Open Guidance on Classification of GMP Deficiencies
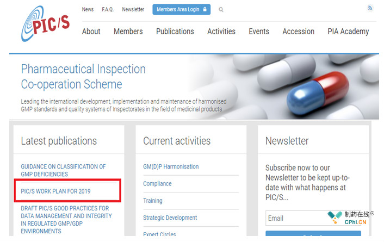384x242 pixels. (x=63, y=170)
